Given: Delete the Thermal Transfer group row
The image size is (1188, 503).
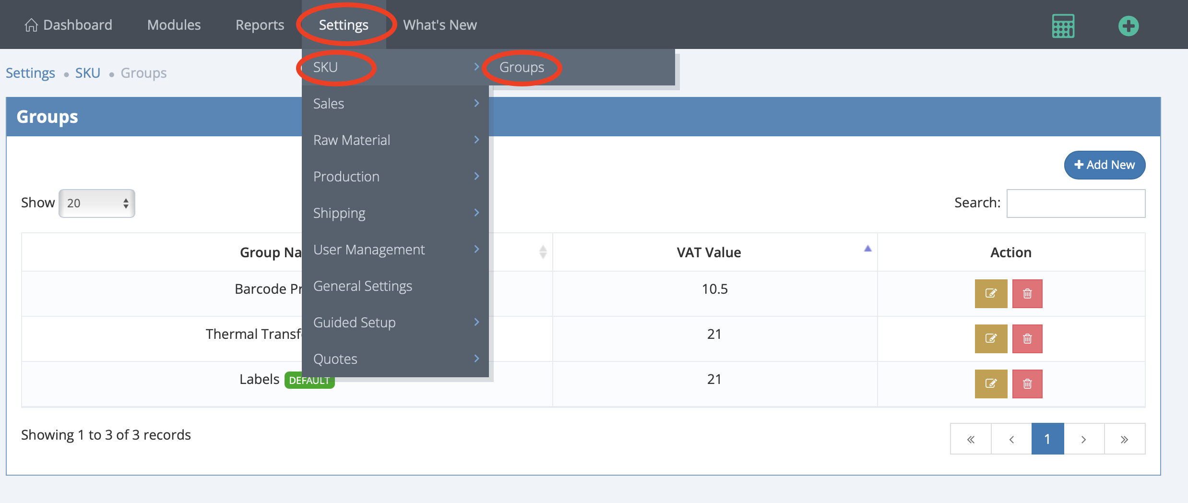Looking at the screenshot, I should pos(1027,338).
